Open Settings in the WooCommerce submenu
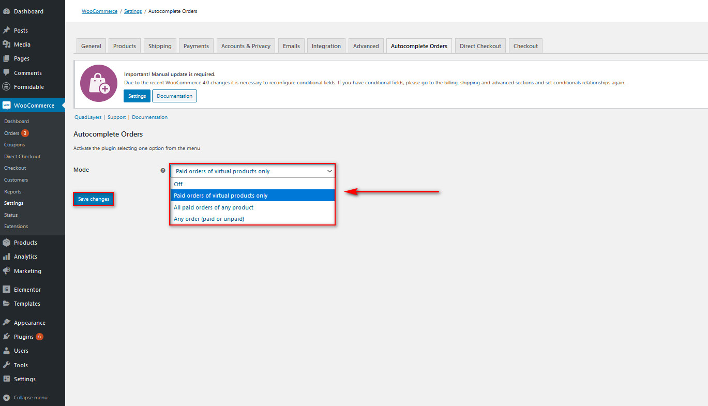The image size is (708, 406). [x=14, y=203]
